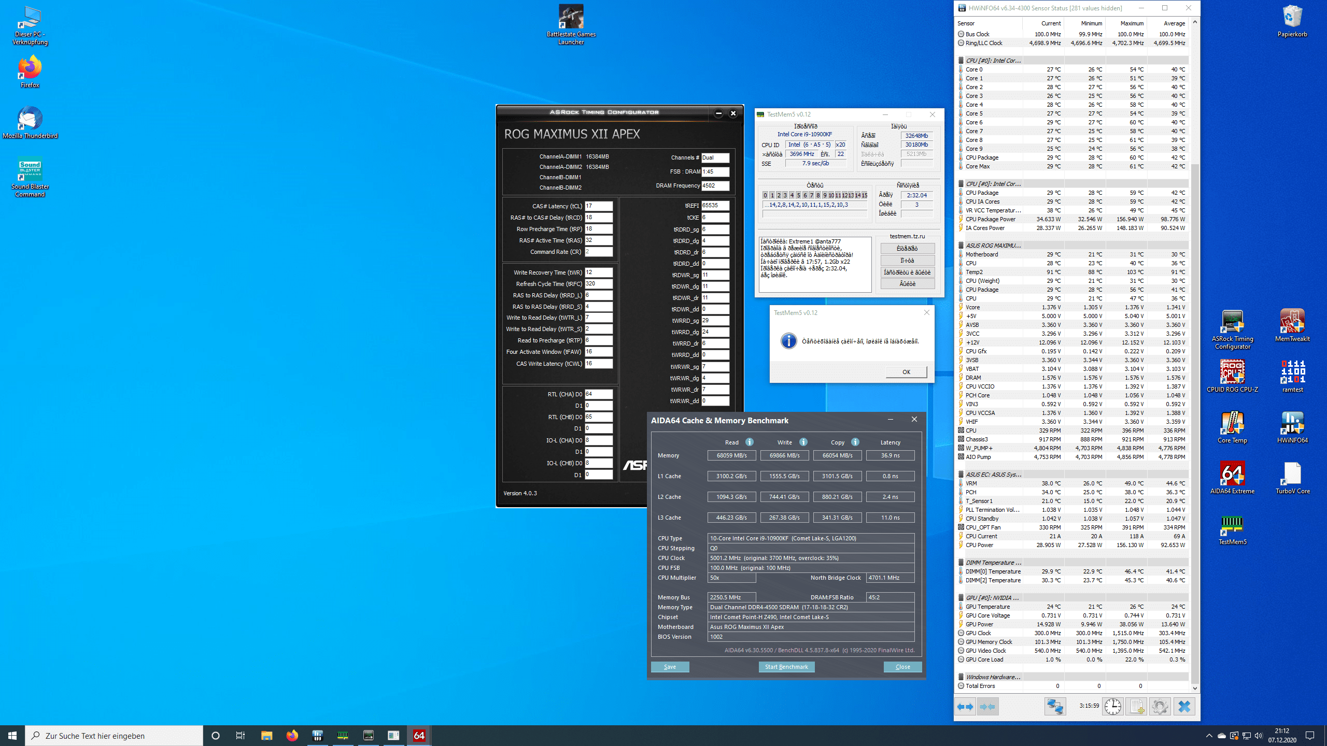Click the Copy info icon in AIDA64

pyautogui.click(x=855, y=442)
